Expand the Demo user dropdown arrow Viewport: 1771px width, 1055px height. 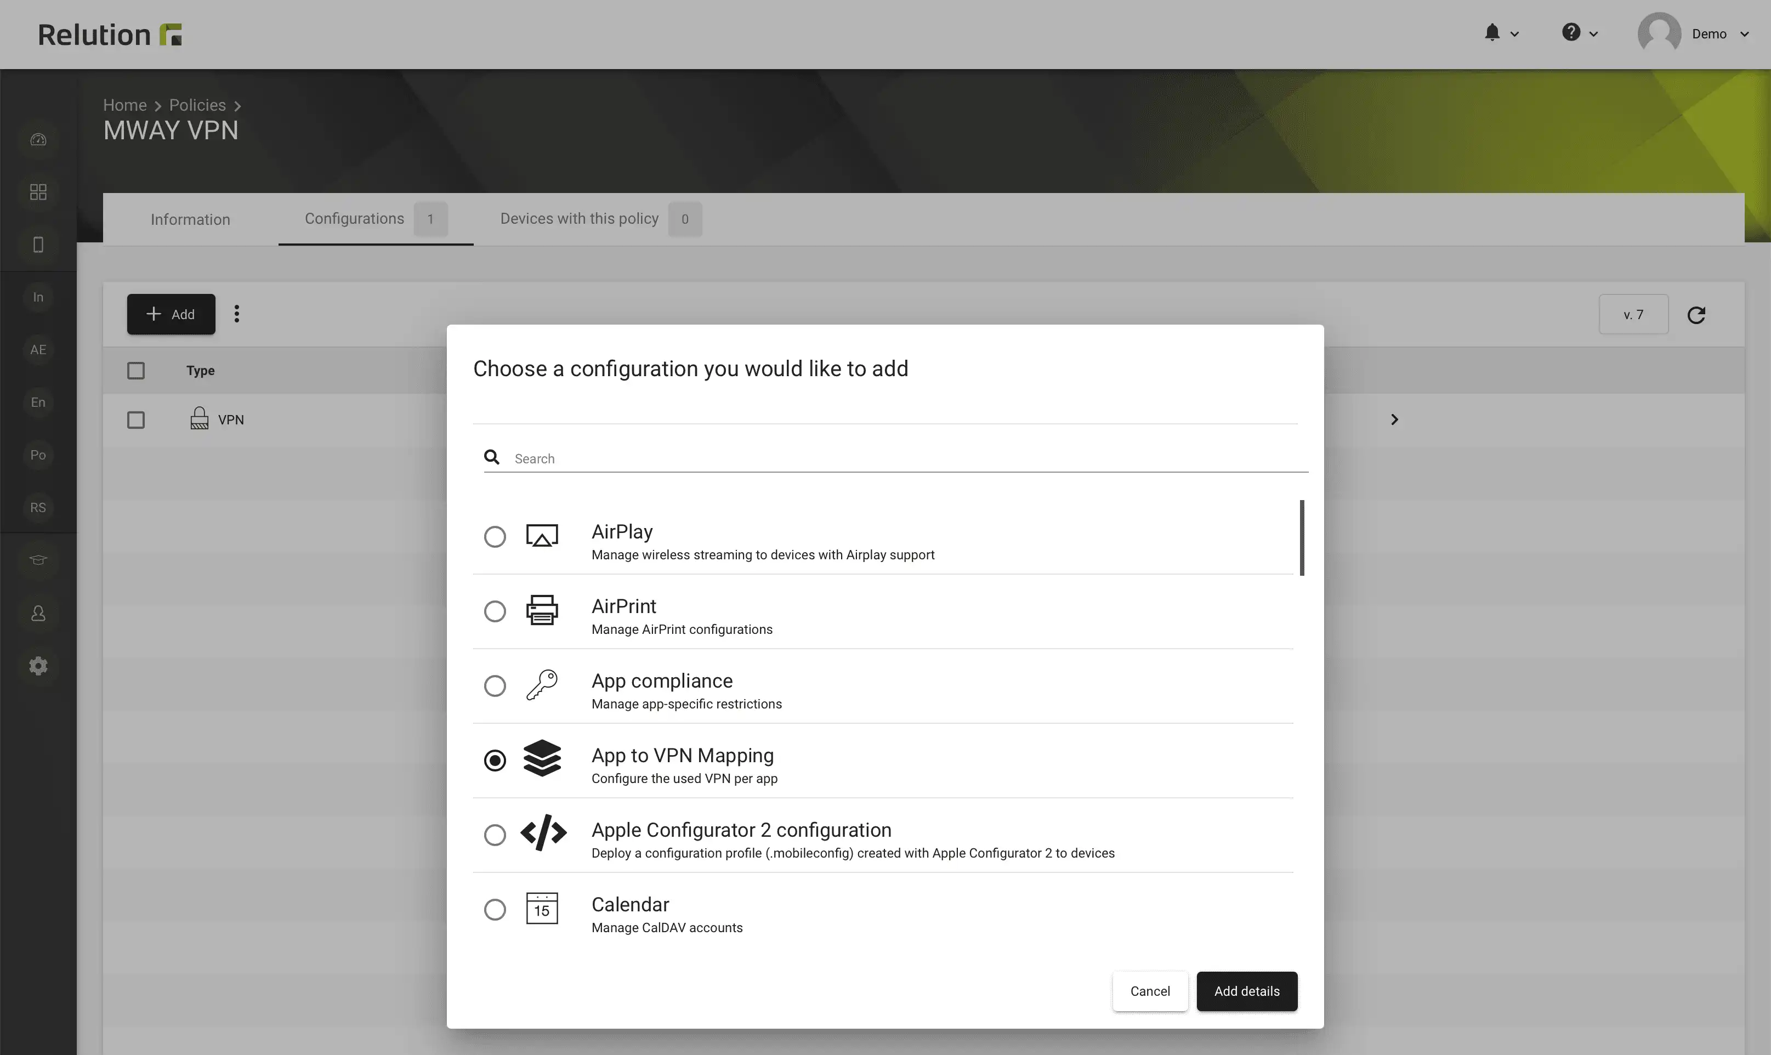coord(1744,34)
